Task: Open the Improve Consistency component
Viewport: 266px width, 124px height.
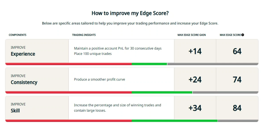Action: [x=37, y=79]
